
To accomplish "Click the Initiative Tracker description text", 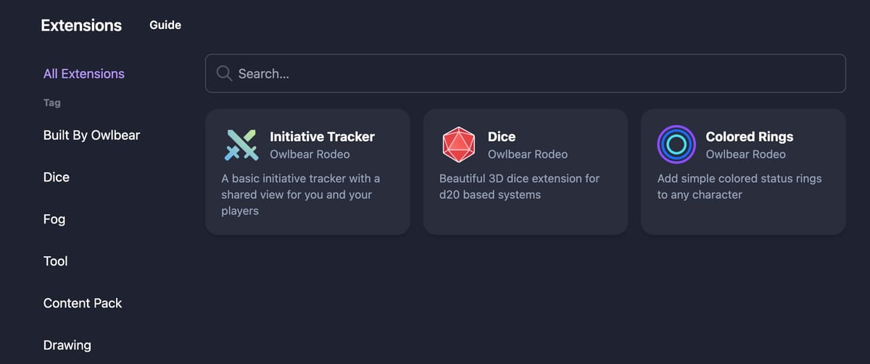I will coord(300,195).
